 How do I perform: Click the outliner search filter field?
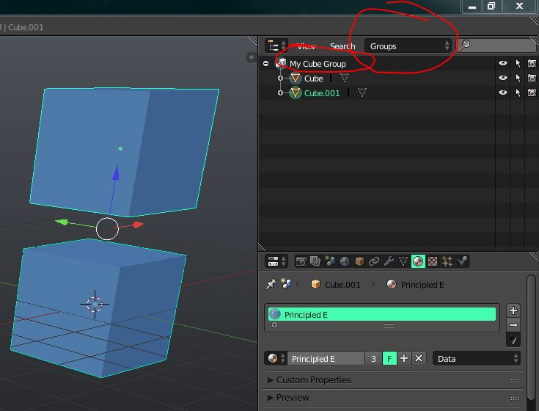coord(496,46)
